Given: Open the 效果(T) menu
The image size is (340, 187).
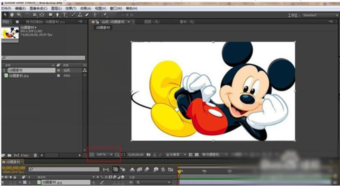Looking at the screenshot, I should pos(71,9).
